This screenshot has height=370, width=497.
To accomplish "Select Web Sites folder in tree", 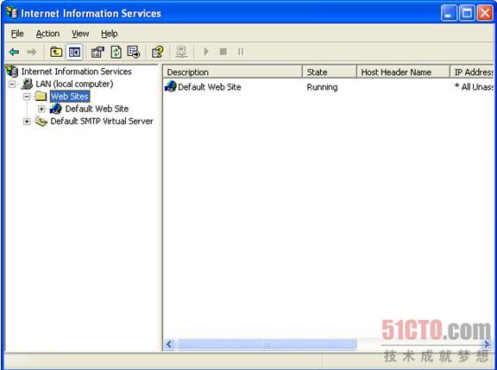I will (70, 97).
